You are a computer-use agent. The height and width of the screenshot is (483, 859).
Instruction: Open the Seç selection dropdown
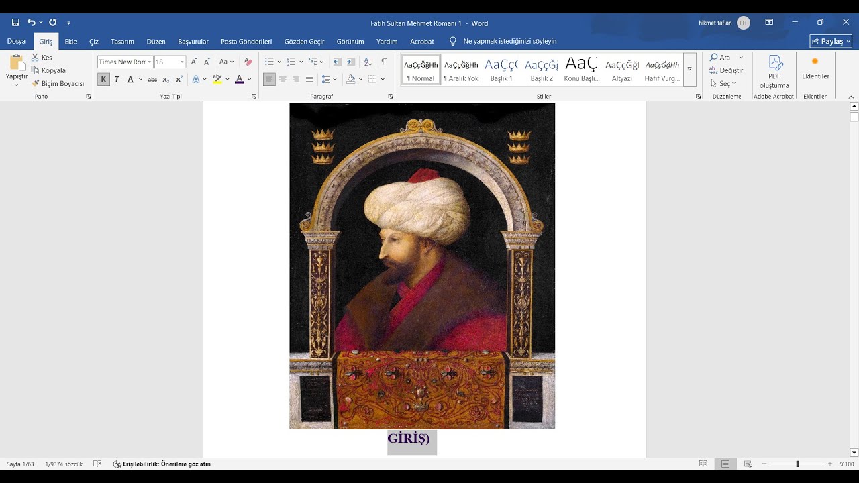[723, 84]
